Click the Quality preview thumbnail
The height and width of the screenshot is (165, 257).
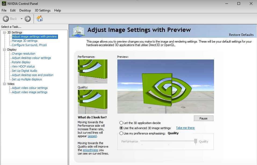click(93, 102)
